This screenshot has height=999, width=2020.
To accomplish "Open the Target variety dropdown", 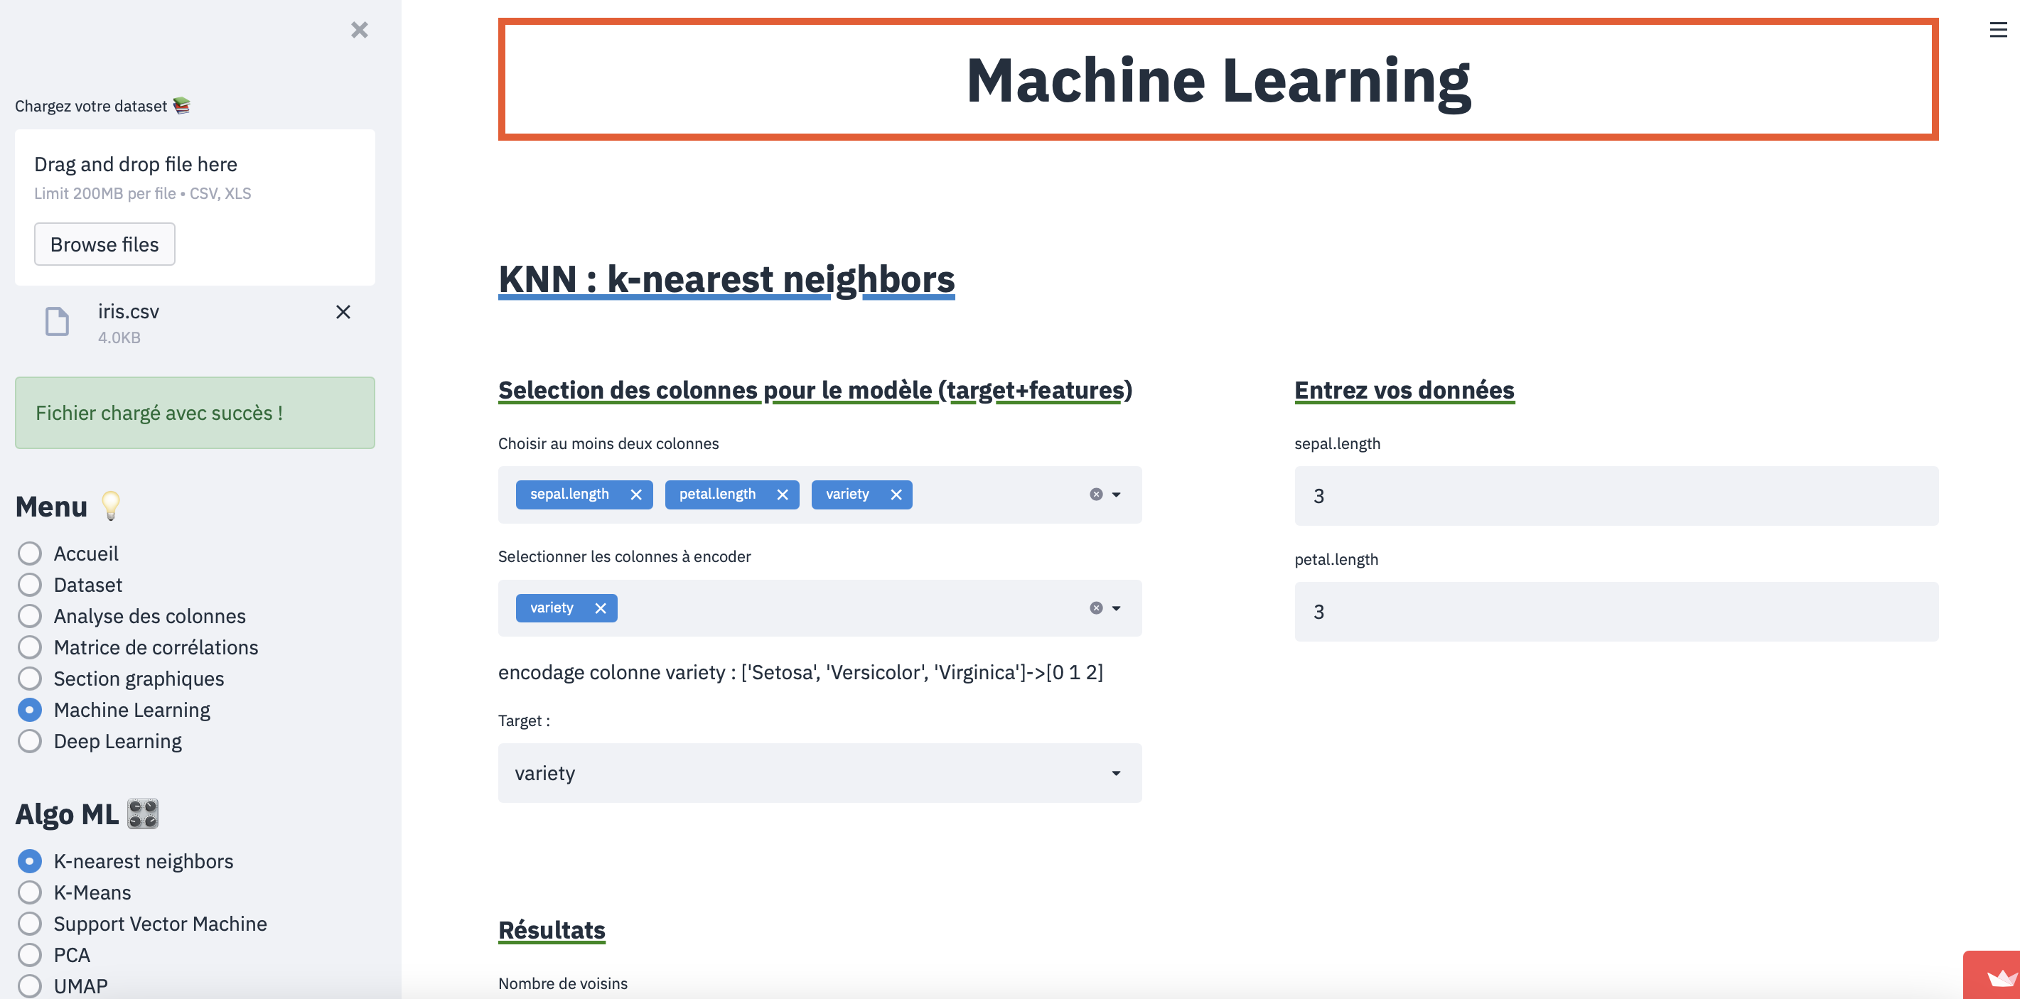I will coord(820,773).
